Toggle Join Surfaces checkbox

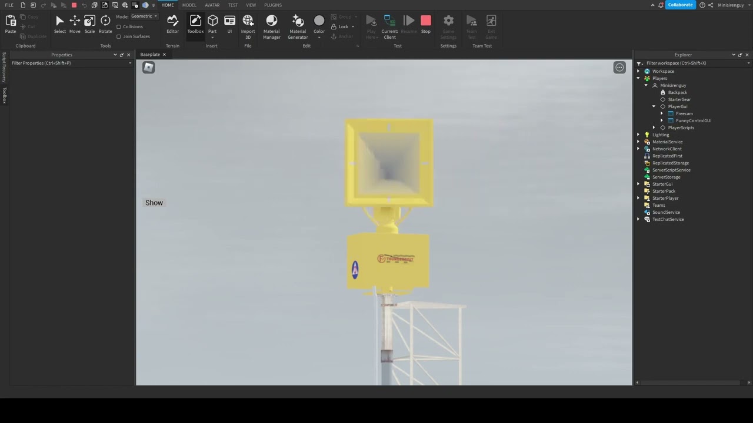(x=119, y=36)
